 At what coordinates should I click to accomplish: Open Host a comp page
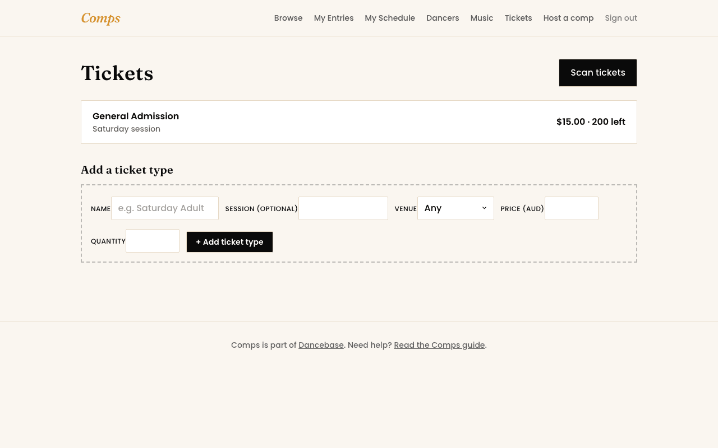[x=568, y=18]
